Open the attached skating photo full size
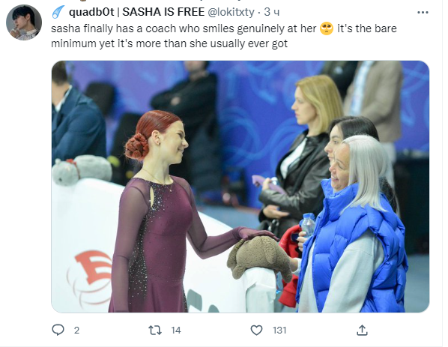Screen dimensions: 448x347 point(240,187)
